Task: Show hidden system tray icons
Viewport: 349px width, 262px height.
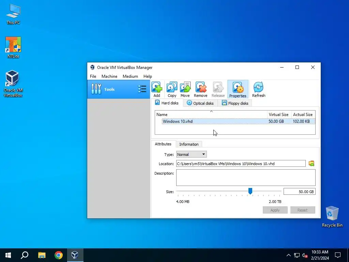Action: pos(288,255)
